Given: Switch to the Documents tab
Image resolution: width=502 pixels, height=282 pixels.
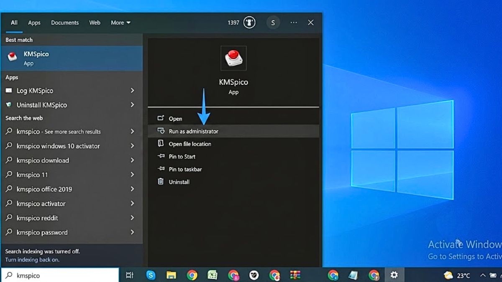Looking at the screenshot, I should pyautogui.click(x=65, y=23).
